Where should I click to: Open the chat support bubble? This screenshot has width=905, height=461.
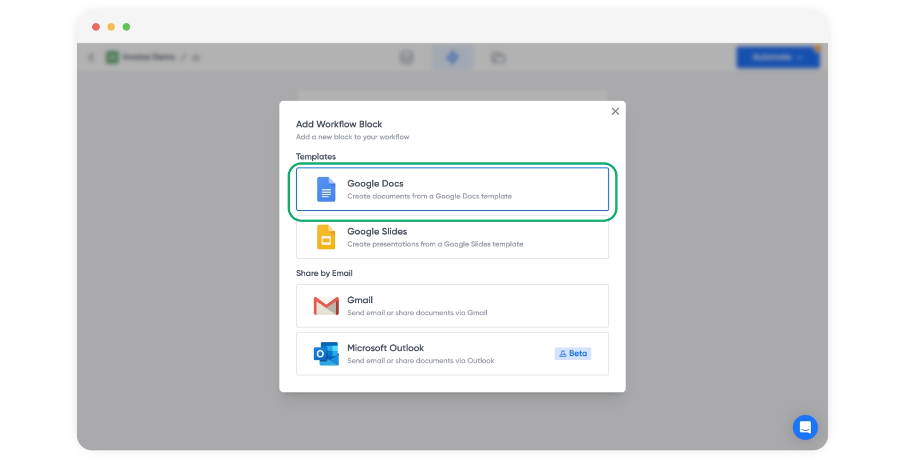805,427
